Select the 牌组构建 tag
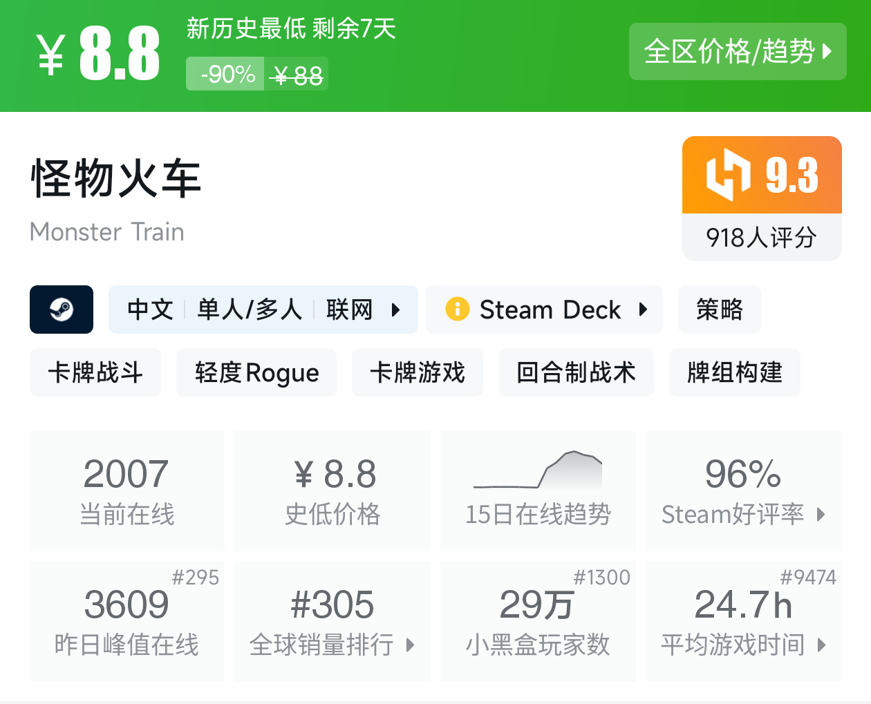 (x=734, y=372)
